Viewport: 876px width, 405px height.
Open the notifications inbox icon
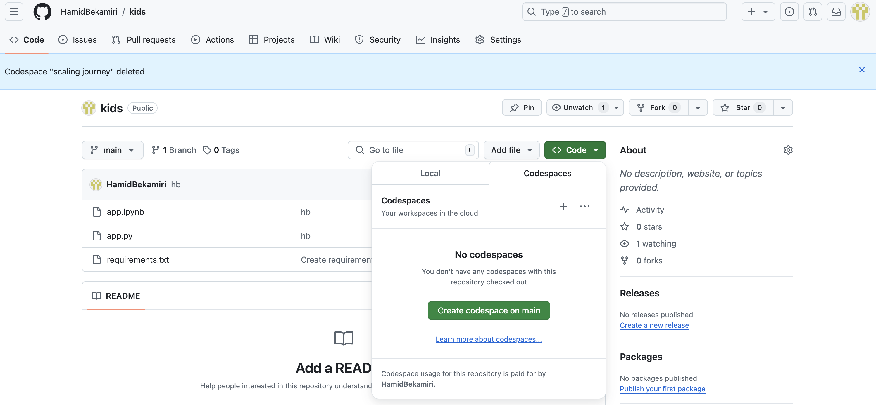tap(836, 12)
